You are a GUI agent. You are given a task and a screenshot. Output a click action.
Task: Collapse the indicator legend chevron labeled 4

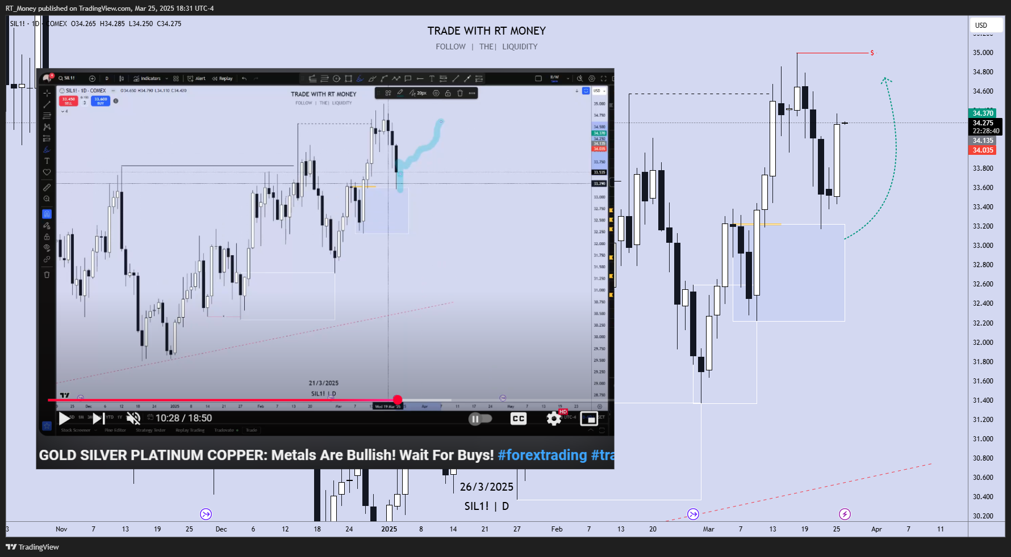(64, 111)
